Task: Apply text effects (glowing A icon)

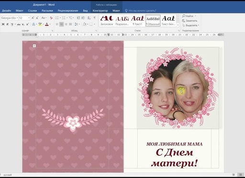Action: pos(33,24)
